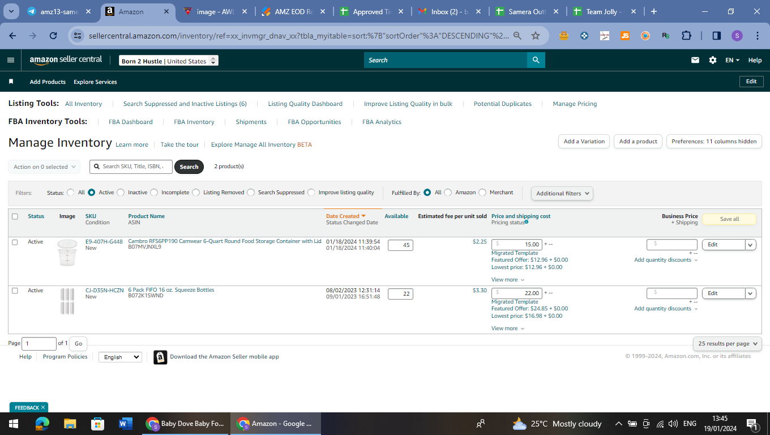Open the Chrome extensions puzzle icon
This screenshot has width=770, height=435.
coord(687,36)
